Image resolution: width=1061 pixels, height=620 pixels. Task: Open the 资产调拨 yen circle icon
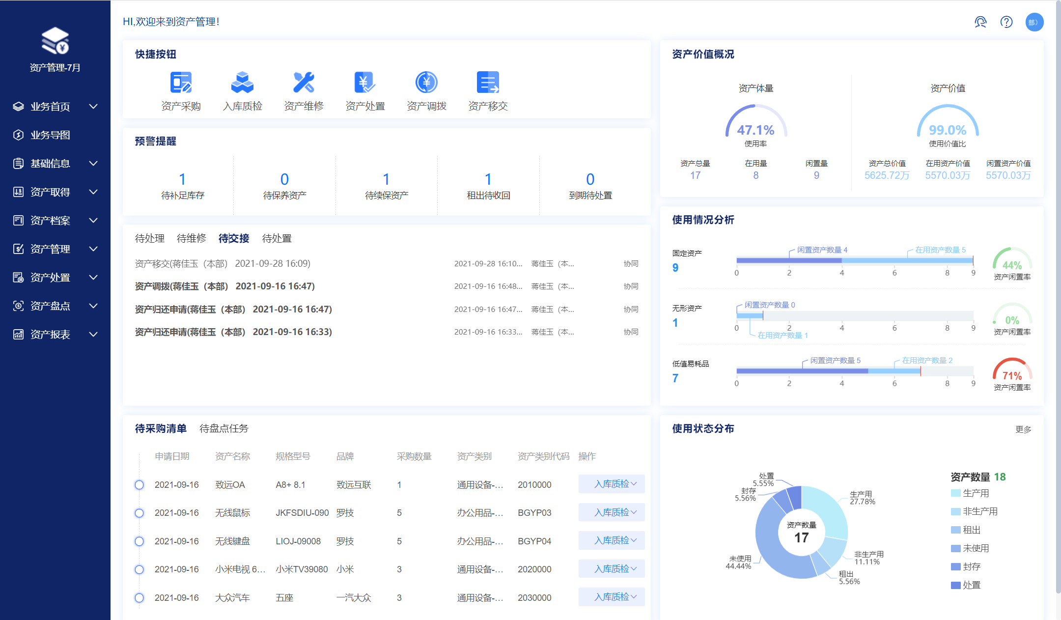(x=426, y=83)
